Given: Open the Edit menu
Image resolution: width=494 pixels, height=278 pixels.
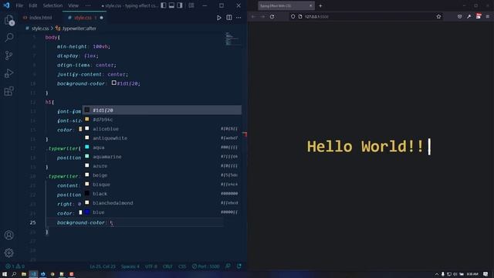Looking at the screenshot, I should [32, 5].
